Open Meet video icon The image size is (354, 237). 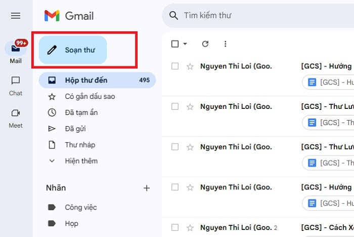[16, 113]
